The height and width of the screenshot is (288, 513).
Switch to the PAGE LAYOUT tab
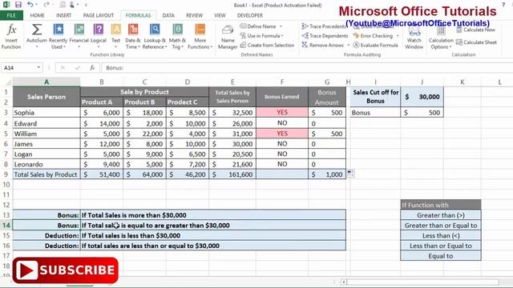pyautogui.click(x=98, y=15)
